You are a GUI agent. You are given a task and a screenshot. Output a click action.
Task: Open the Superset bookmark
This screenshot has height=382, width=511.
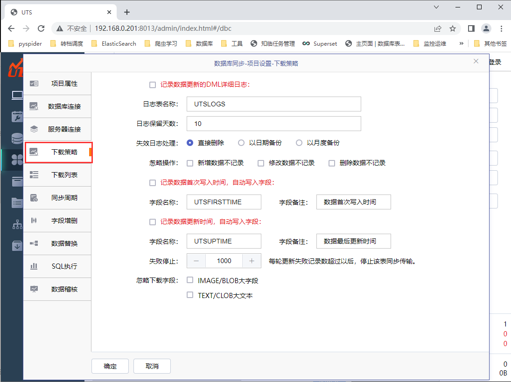(x=320, y=44)
